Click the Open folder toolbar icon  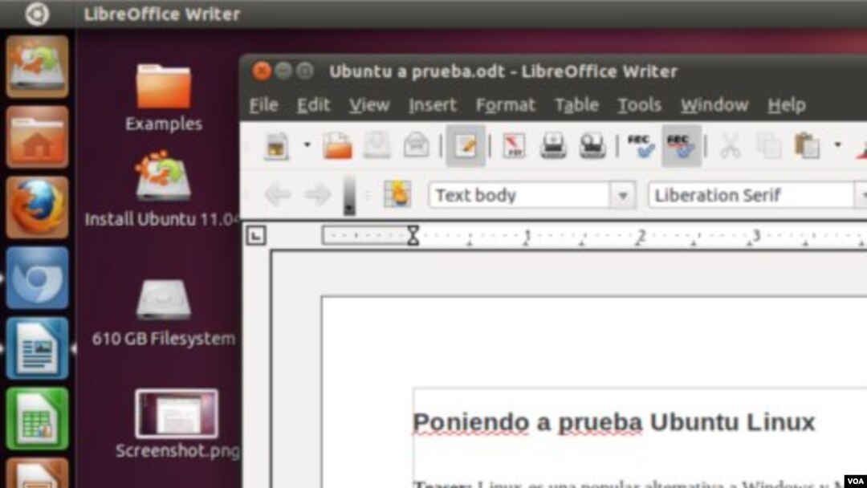pyautogui.click(x=338, y=146)
